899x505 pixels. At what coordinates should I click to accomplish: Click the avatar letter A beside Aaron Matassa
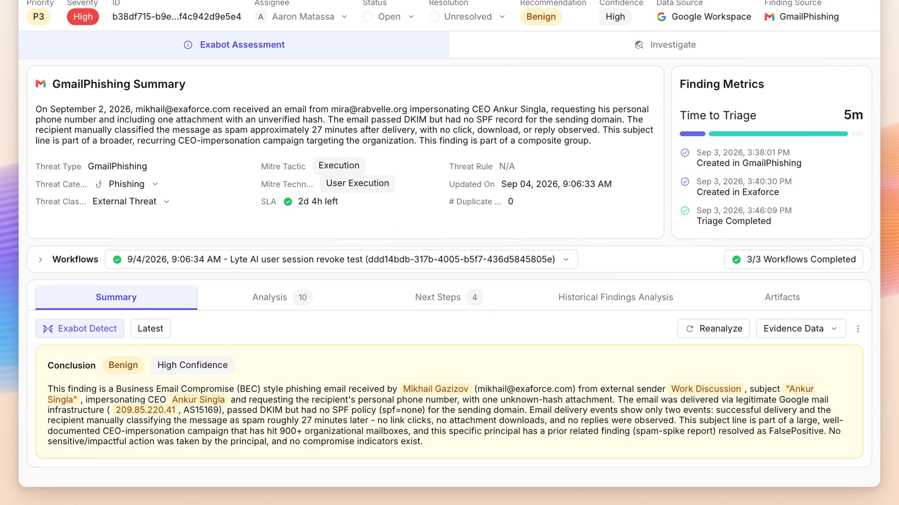click(261, 17)
